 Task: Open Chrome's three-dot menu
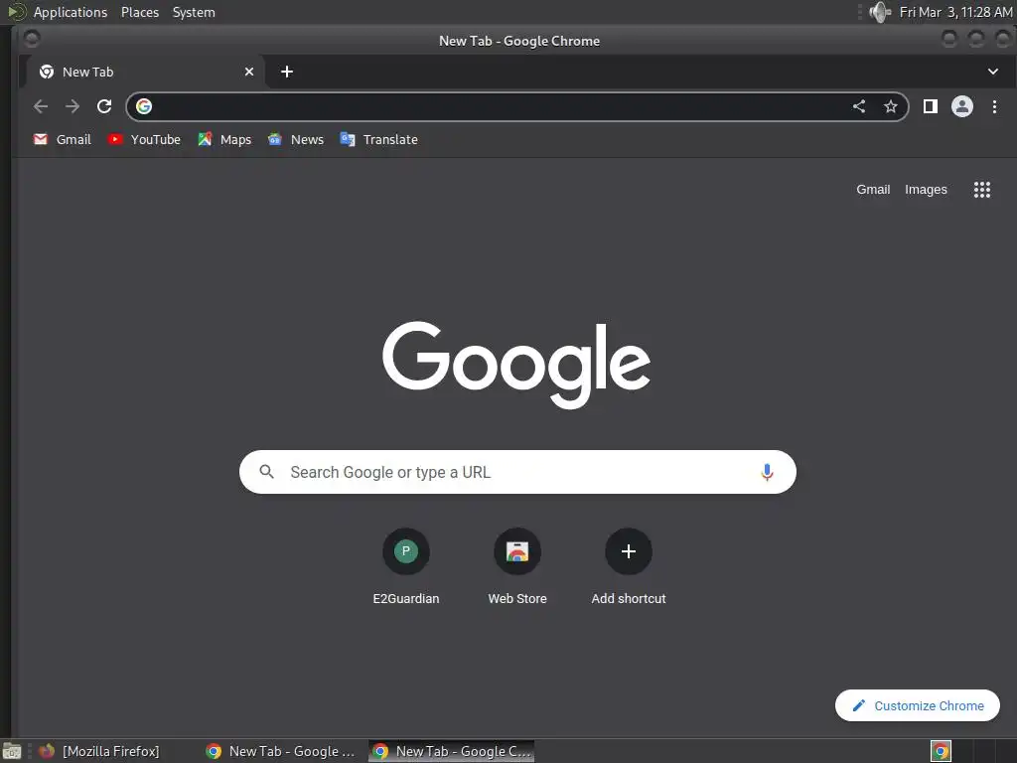[994, 106]
